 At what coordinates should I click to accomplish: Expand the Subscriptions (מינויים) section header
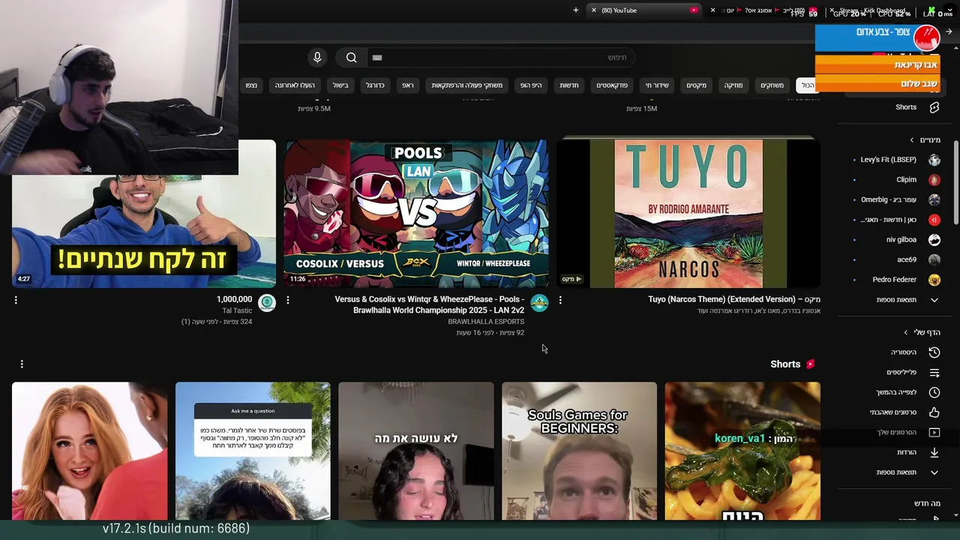[925, 140]
